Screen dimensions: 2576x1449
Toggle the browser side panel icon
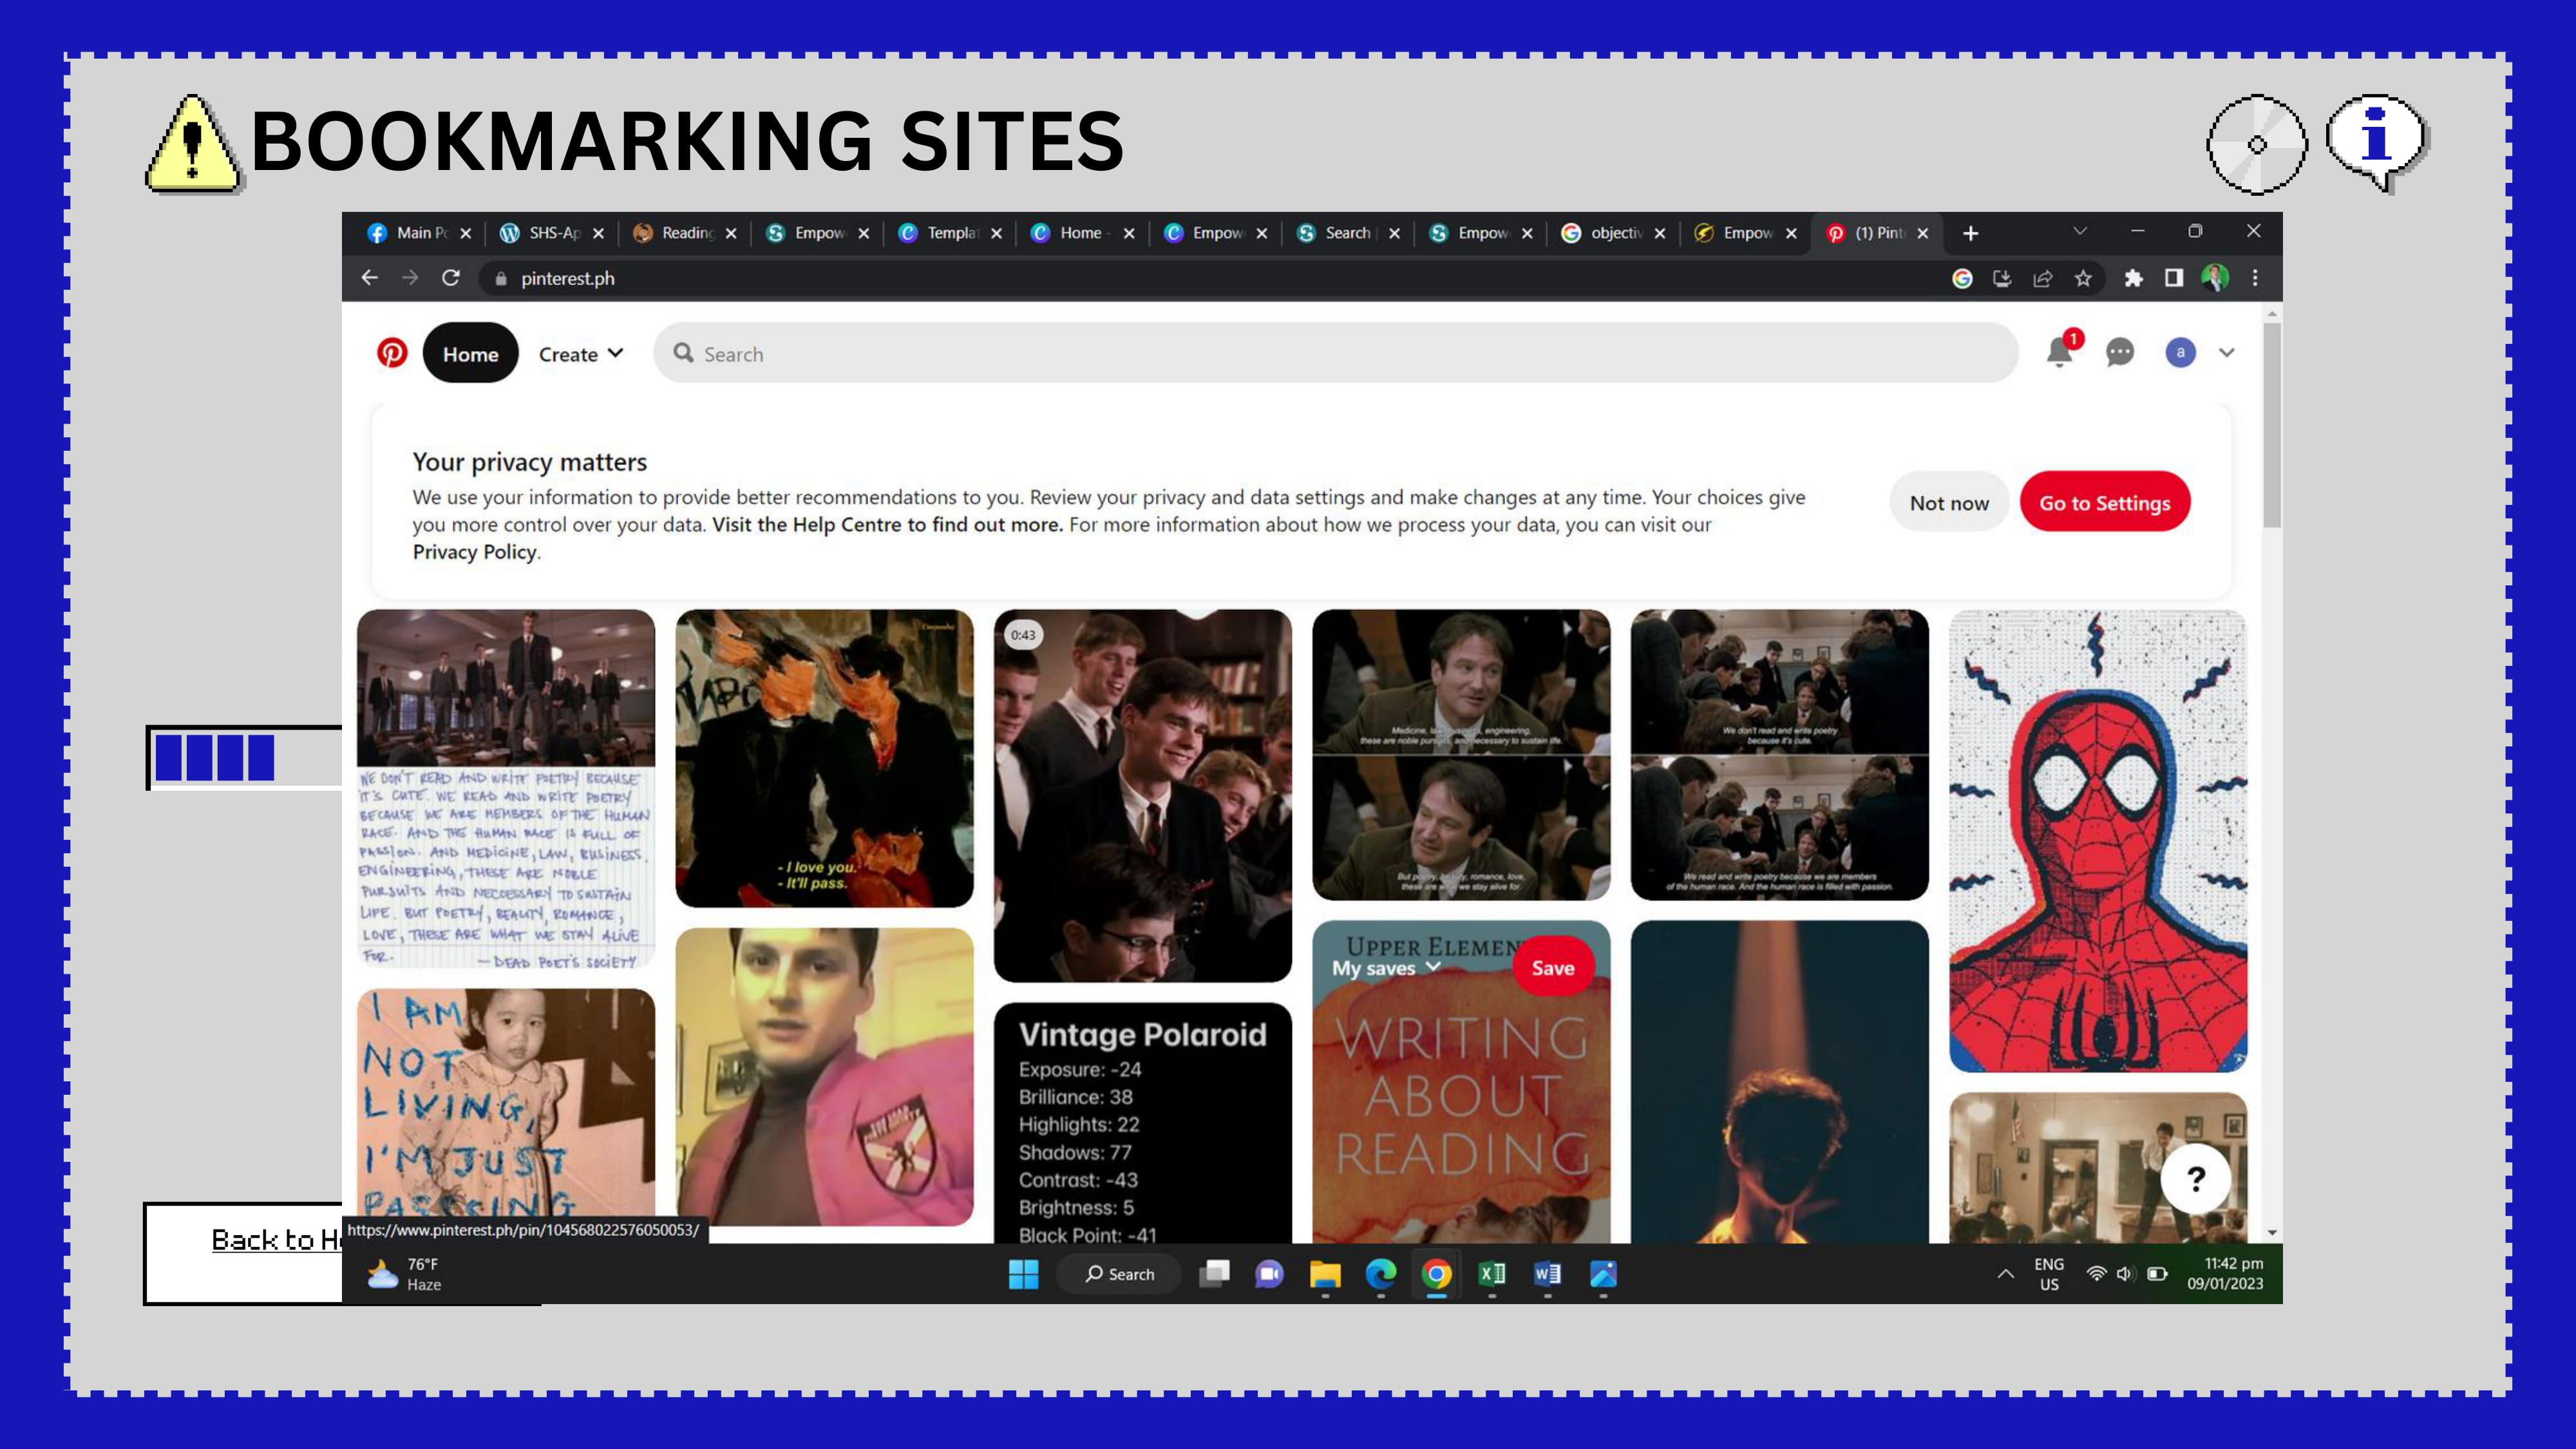click(2174, 279)
